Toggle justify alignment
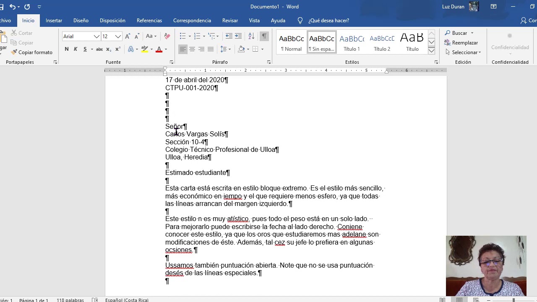This screenshot has height=302, width=537. coord(211,49)
